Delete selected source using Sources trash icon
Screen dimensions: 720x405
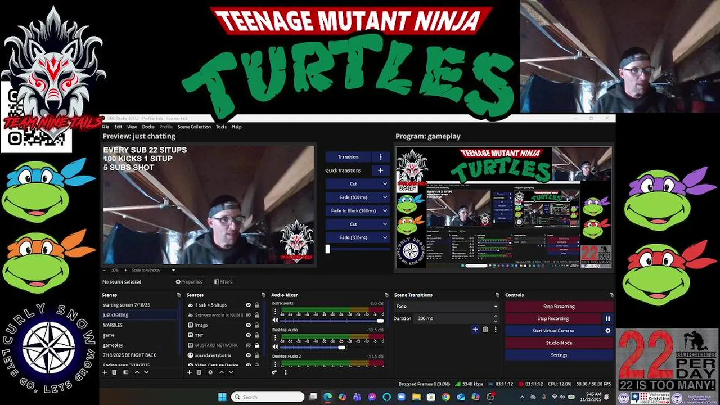click(x=199, y=372)
